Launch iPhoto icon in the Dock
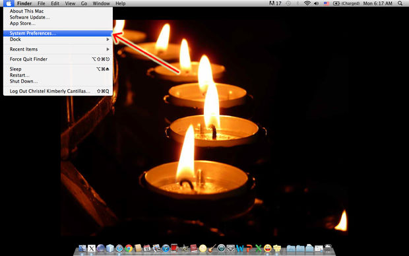This screenshot has height=256, width=409. tap(156, 248)
